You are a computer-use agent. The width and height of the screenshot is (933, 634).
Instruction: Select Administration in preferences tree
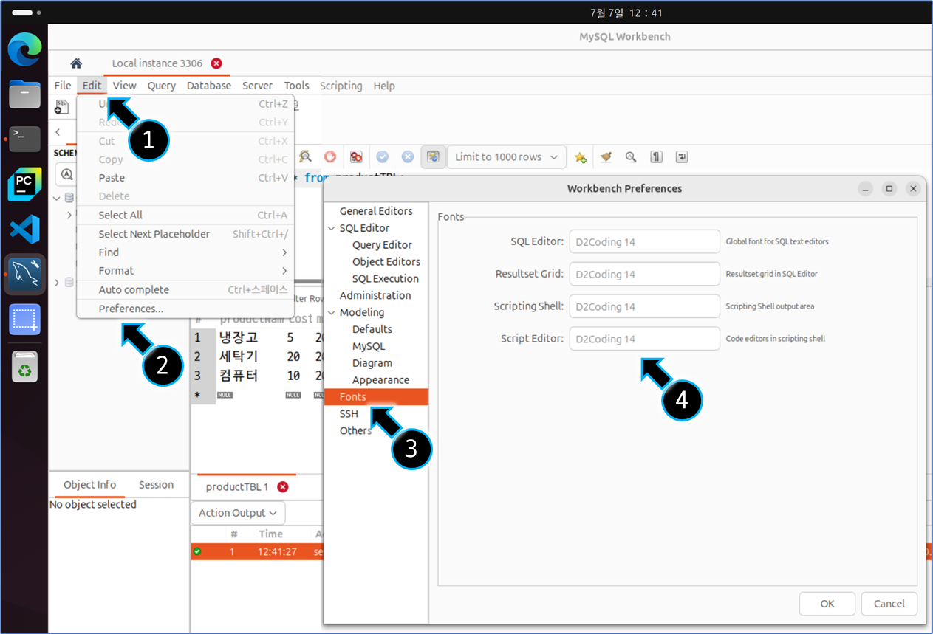375,295
